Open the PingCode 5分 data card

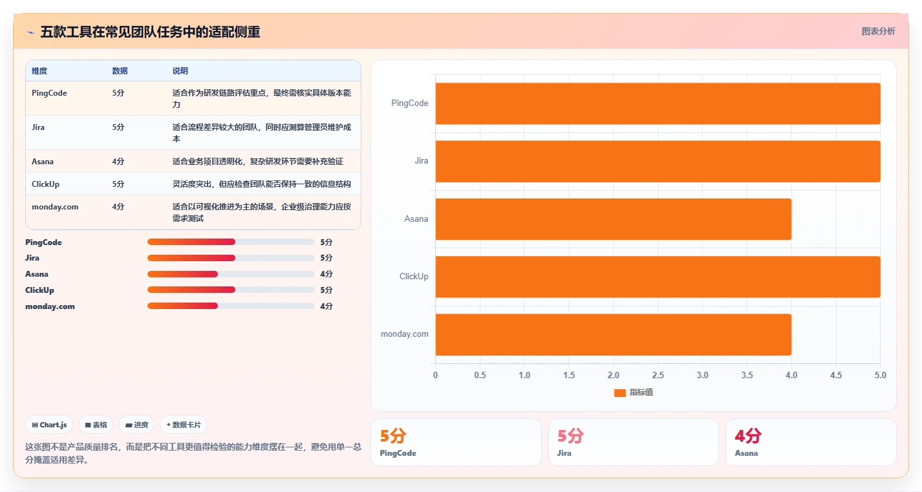[x=456, y=442]
